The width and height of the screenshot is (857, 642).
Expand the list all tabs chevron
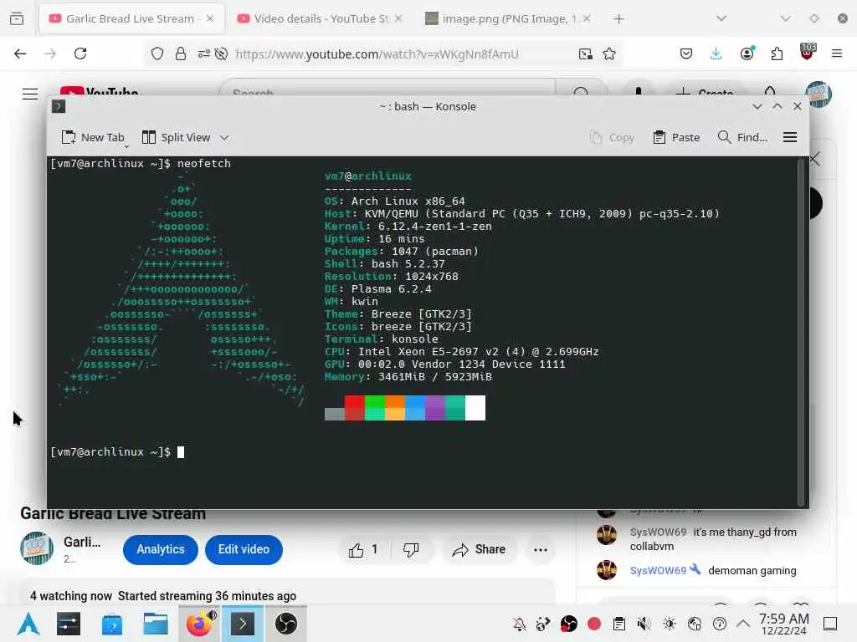[721, 18]
